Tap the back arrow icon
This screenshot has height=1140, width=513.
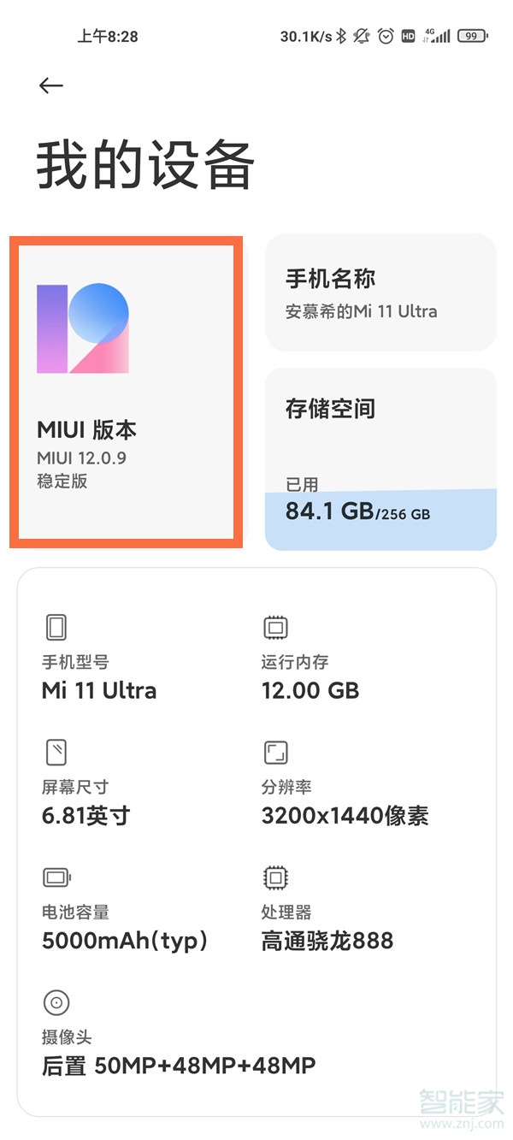point(51,86)
